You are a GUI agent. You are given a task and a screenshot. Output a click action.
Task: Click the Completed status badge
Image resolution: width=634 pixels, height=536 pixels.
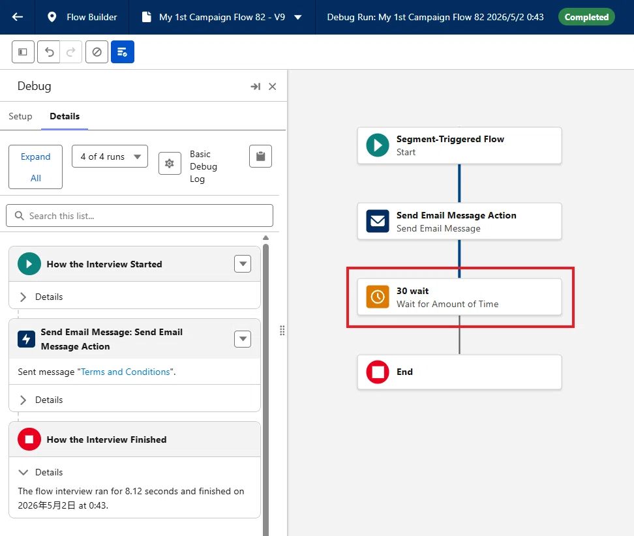click(586, 17)
